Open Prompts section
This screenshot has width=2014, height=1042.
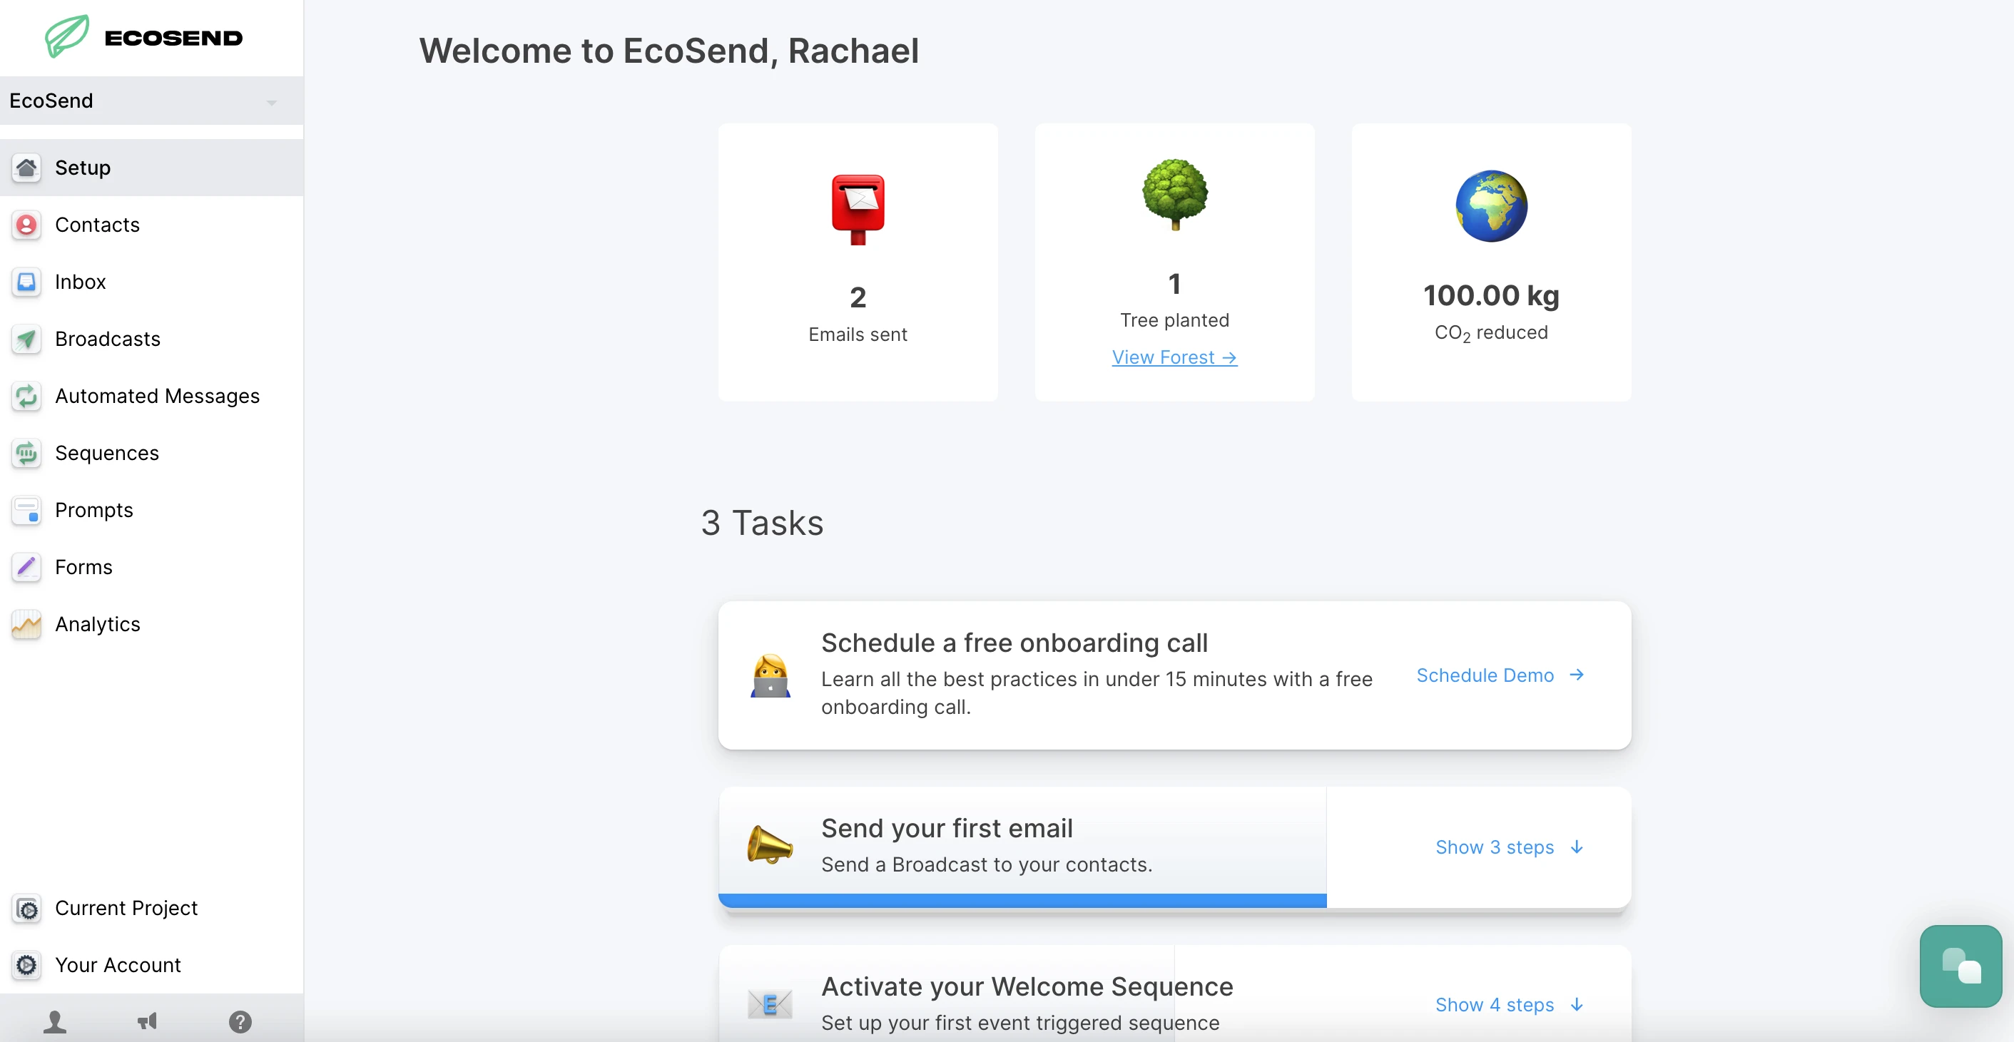coord(93,509)
